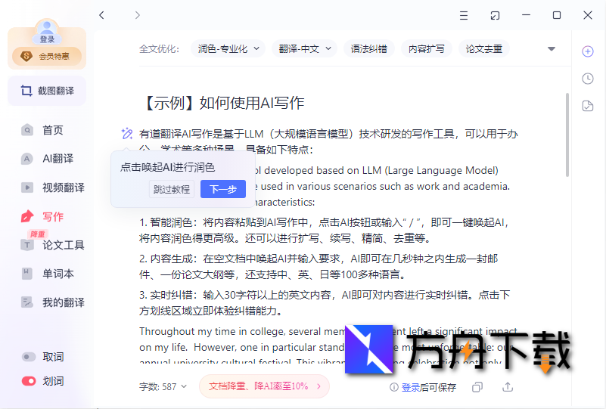Viewport: 606px width, 409px height.
Task: Click the paragraph starting 3. 实时纠错
Action: [325, 303]
